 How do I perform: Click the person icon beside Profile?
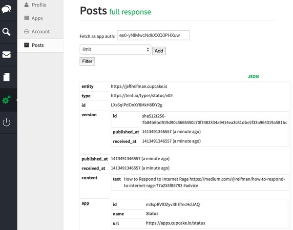[x=26, y=5]
